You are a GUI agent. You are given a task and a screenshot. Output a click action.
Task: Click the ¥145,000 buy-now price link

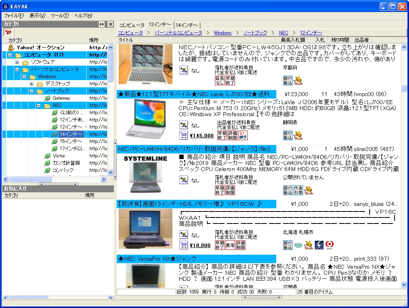coord(202,135)
